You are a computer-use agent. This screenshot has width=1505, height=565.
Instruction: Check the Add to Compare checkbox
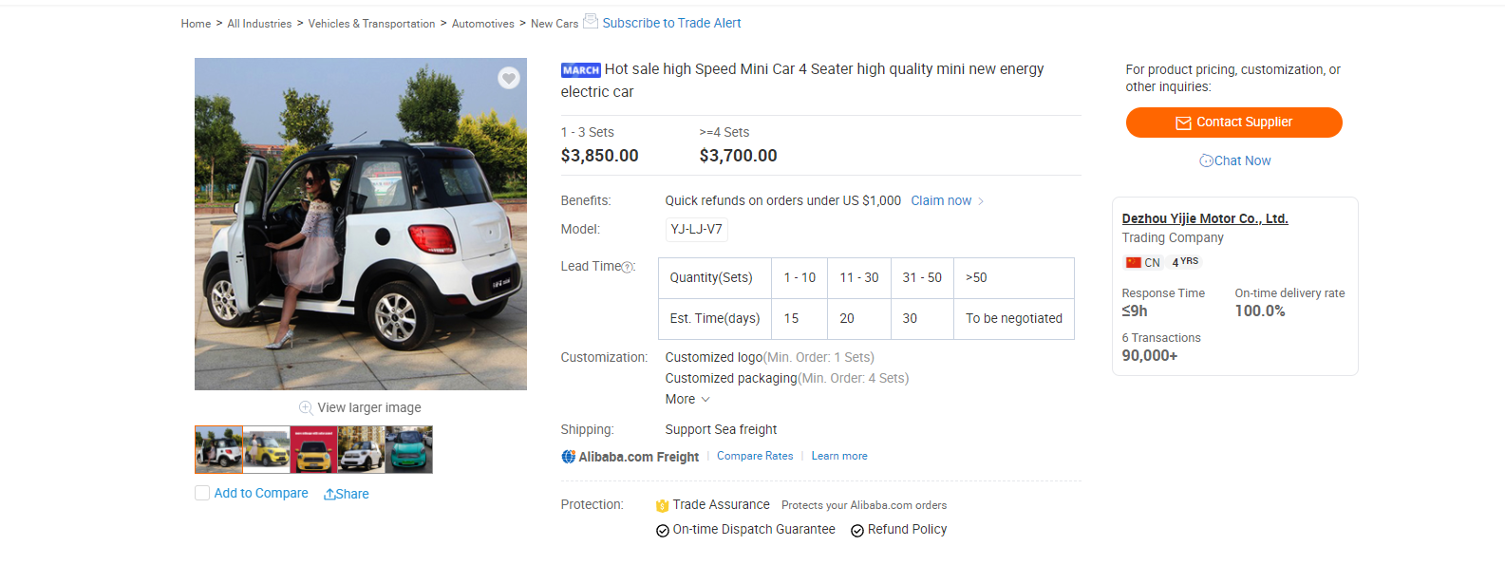[x=202, y=493]
